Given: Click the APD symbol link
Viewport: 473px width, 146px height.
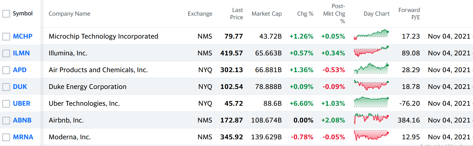Looking at the screenshot, I should pos(20,70).
